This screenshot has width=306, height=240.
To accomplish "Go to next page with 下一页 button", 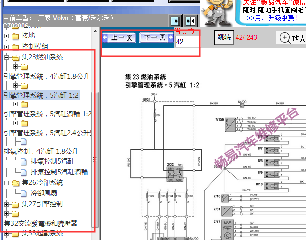I will pyautogui.click(x=157, y=37).
